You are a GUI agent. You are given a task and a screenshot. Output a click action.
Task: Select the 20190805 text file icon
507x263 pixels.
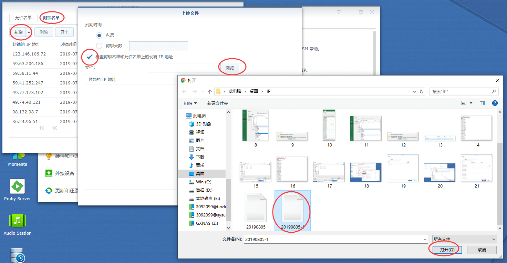click(x=255, y=207)
